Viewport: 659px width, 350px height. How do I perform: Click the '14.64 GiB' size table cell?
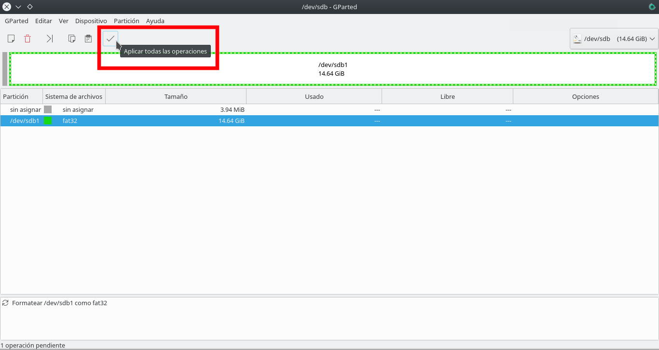point(232,121)
